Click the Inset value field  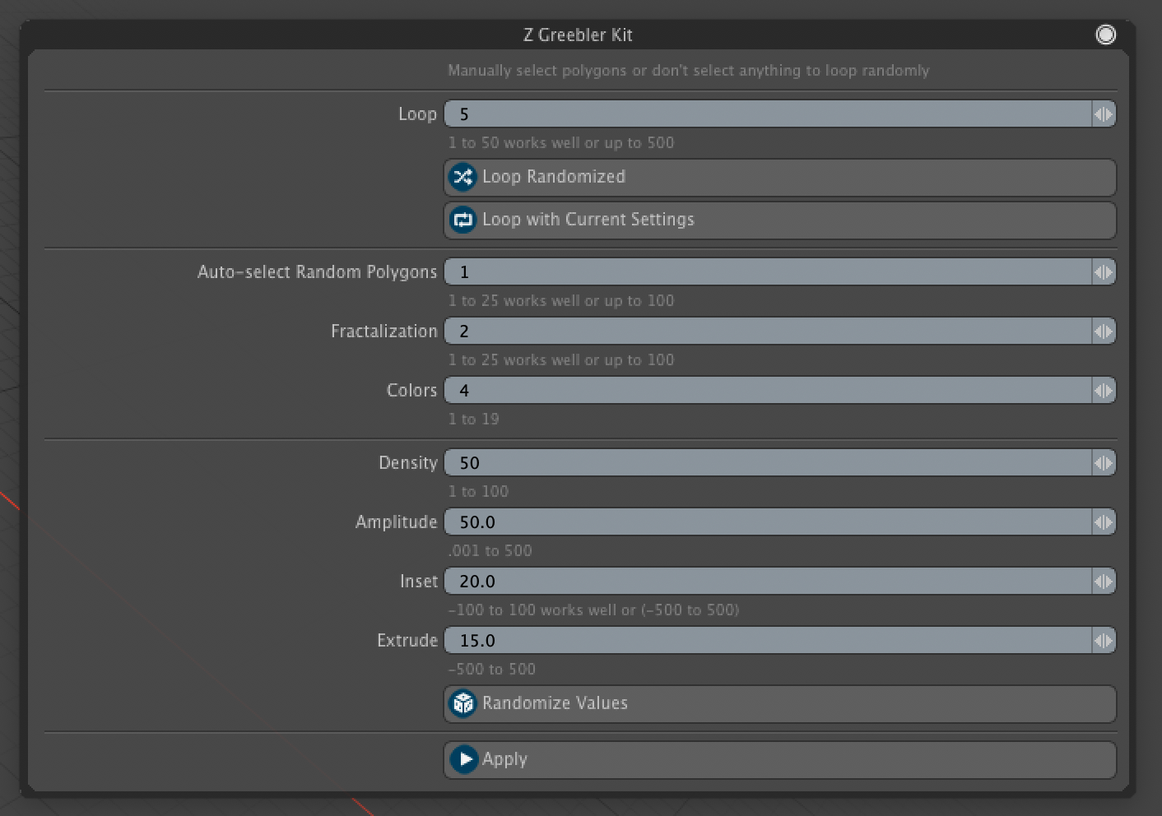coord(768,582)
